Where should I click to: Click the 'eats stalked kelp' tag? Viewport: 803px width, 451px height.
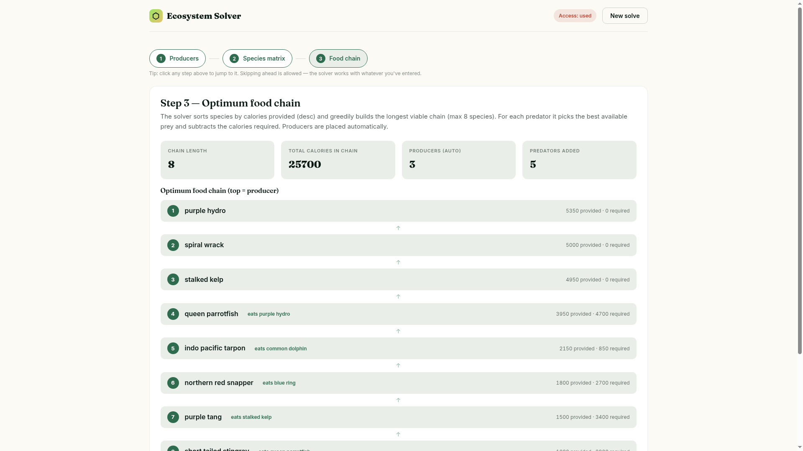pyautogui.click(x=251, y=417)
